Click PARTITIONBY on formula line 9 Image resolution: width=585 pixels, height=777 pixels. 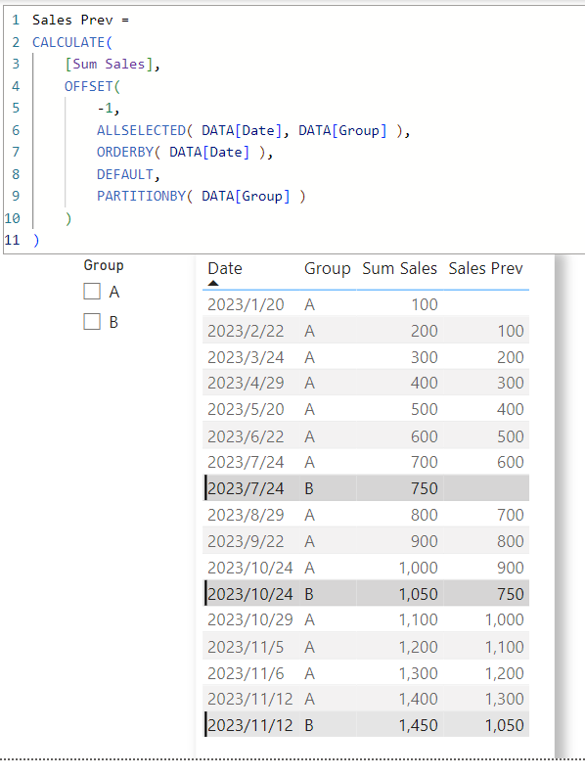141,197
